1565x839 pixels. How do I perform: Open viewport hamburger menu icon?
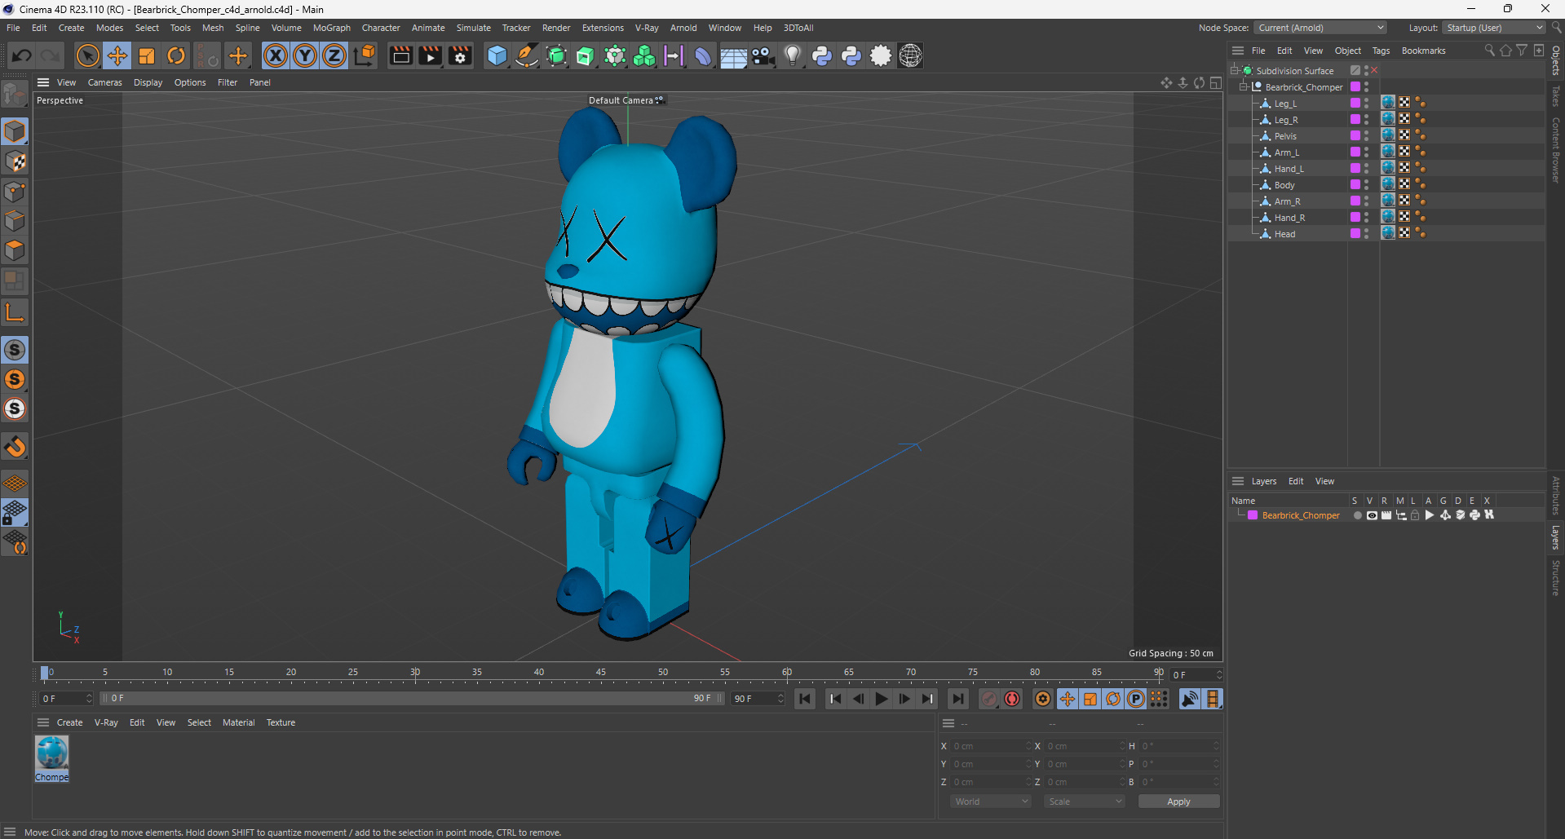[43, 82]
